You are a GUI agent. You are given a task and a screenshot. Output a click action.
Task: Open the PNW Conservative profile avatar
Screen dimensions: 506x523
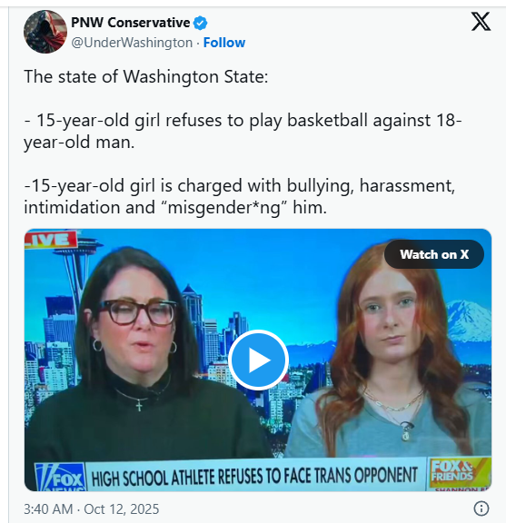[x=45, y=32]
